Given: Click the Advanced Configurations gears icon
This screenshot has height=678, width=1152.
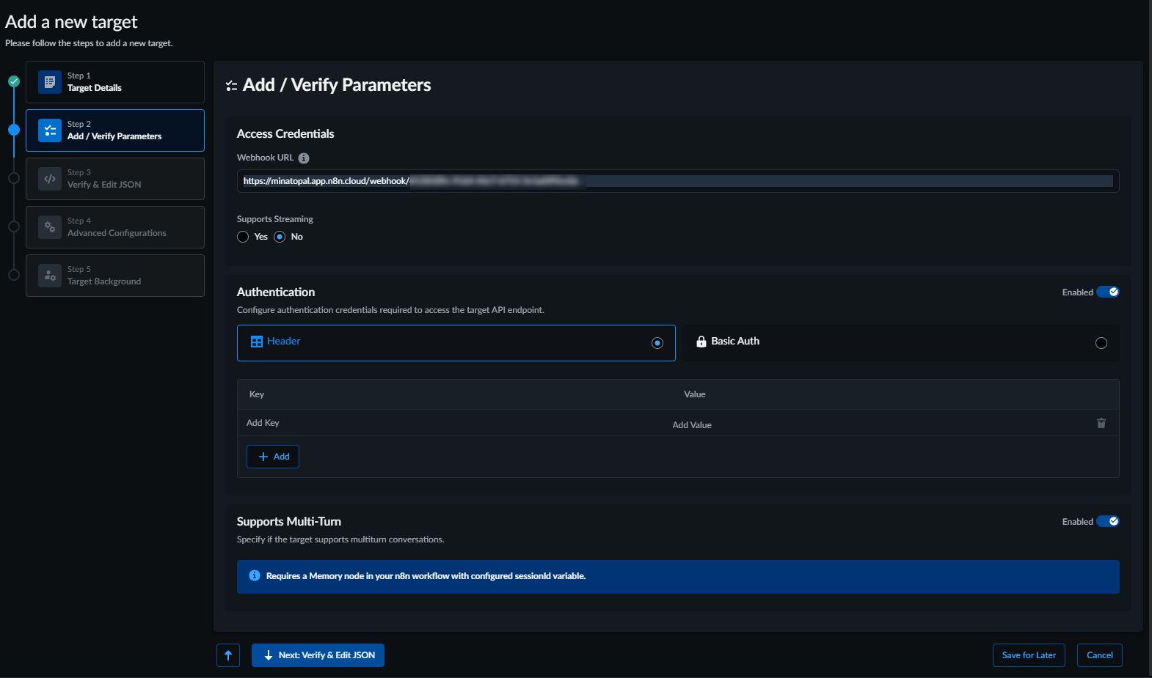Looking at the screenshot, I should click(x=50, y=227).
